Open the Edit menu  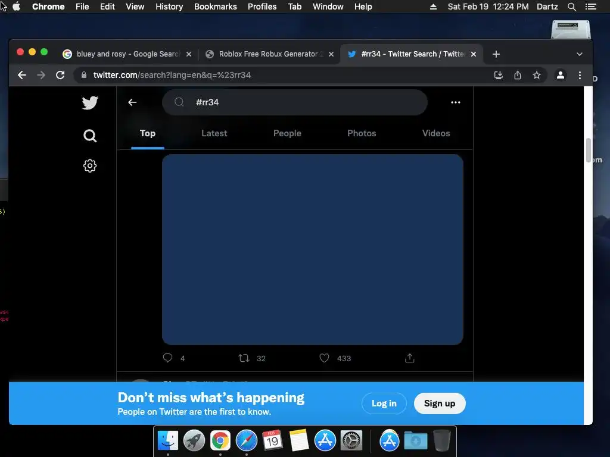tap(107, 7)
